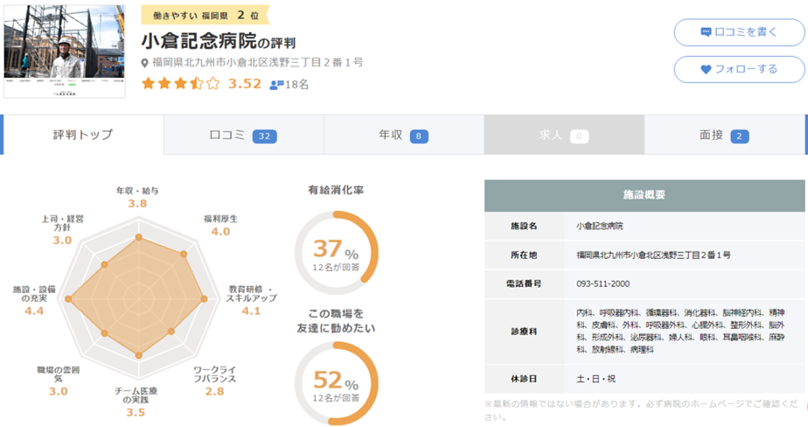Image resolution: width=808 pixels, height=427 pixels.
Task: Click the star rating icons
Action: click(181, 83)
